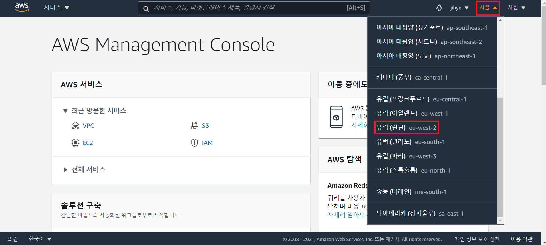The width and height of the screenshot is (546, 245).
Task: Click the EC2 chip icon
Action: (75, 143)
